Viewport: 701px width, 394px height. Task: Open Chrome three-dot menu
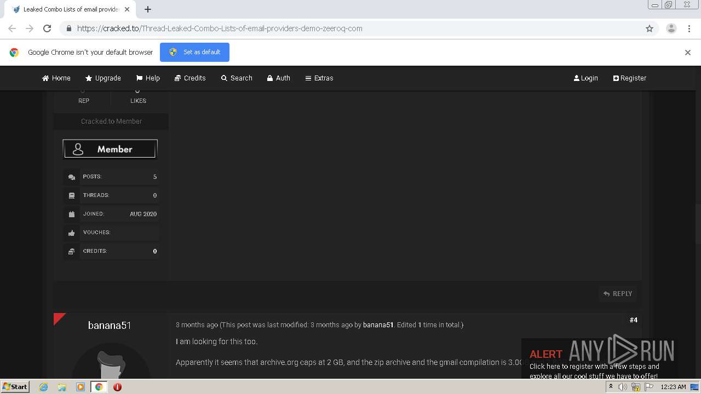(x=689, y=28)
